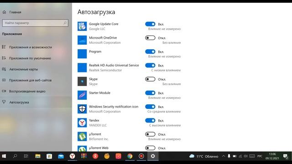Click the Автозагрузка page heading
Viewport: 292px width, 164px height.
tap(96, 12)
